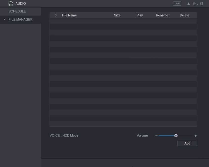
Task: Decrease volume with the minus icon
Action: (x=156, y=136)
